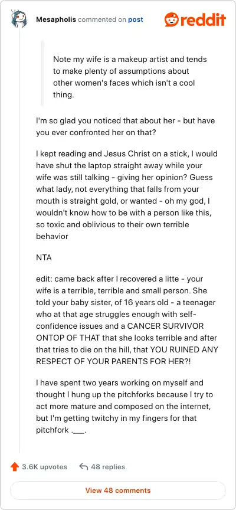
Task: Click the 3.6K upvotes count
Action: click(44, 467)
